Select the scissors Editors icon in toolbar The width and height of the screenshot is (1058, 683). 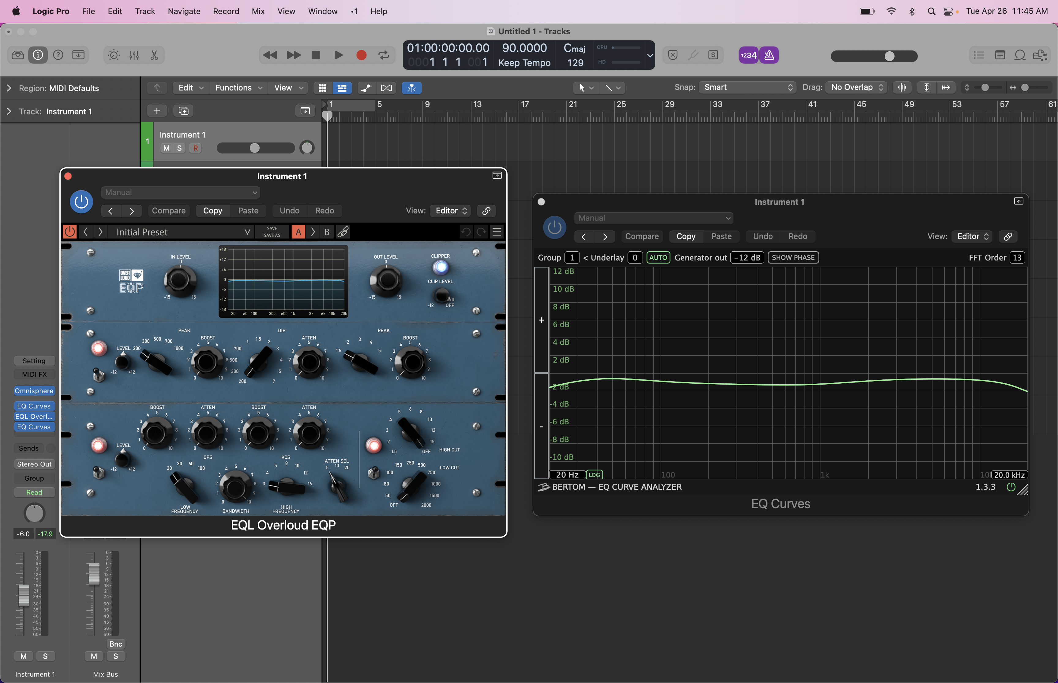(154, 55)
